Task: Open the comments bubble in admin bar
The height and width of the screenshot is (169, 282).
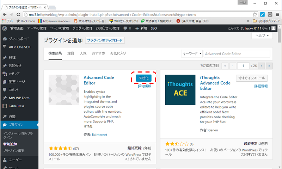Action: click(x=127, y=29)
